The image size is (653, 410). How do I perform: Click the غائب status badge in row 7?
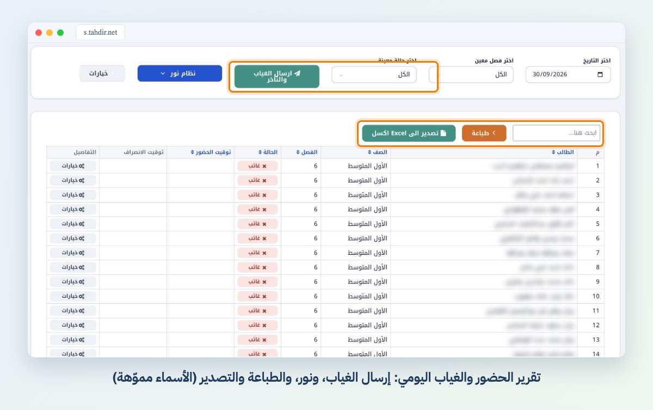[257, 253]
